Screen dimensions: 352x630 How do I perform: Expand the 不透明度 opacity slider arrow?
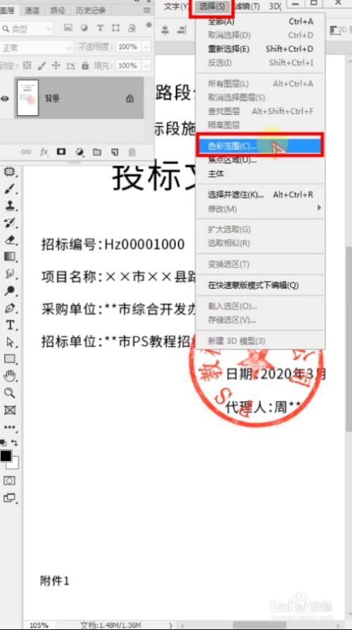(x=146, y=47)
